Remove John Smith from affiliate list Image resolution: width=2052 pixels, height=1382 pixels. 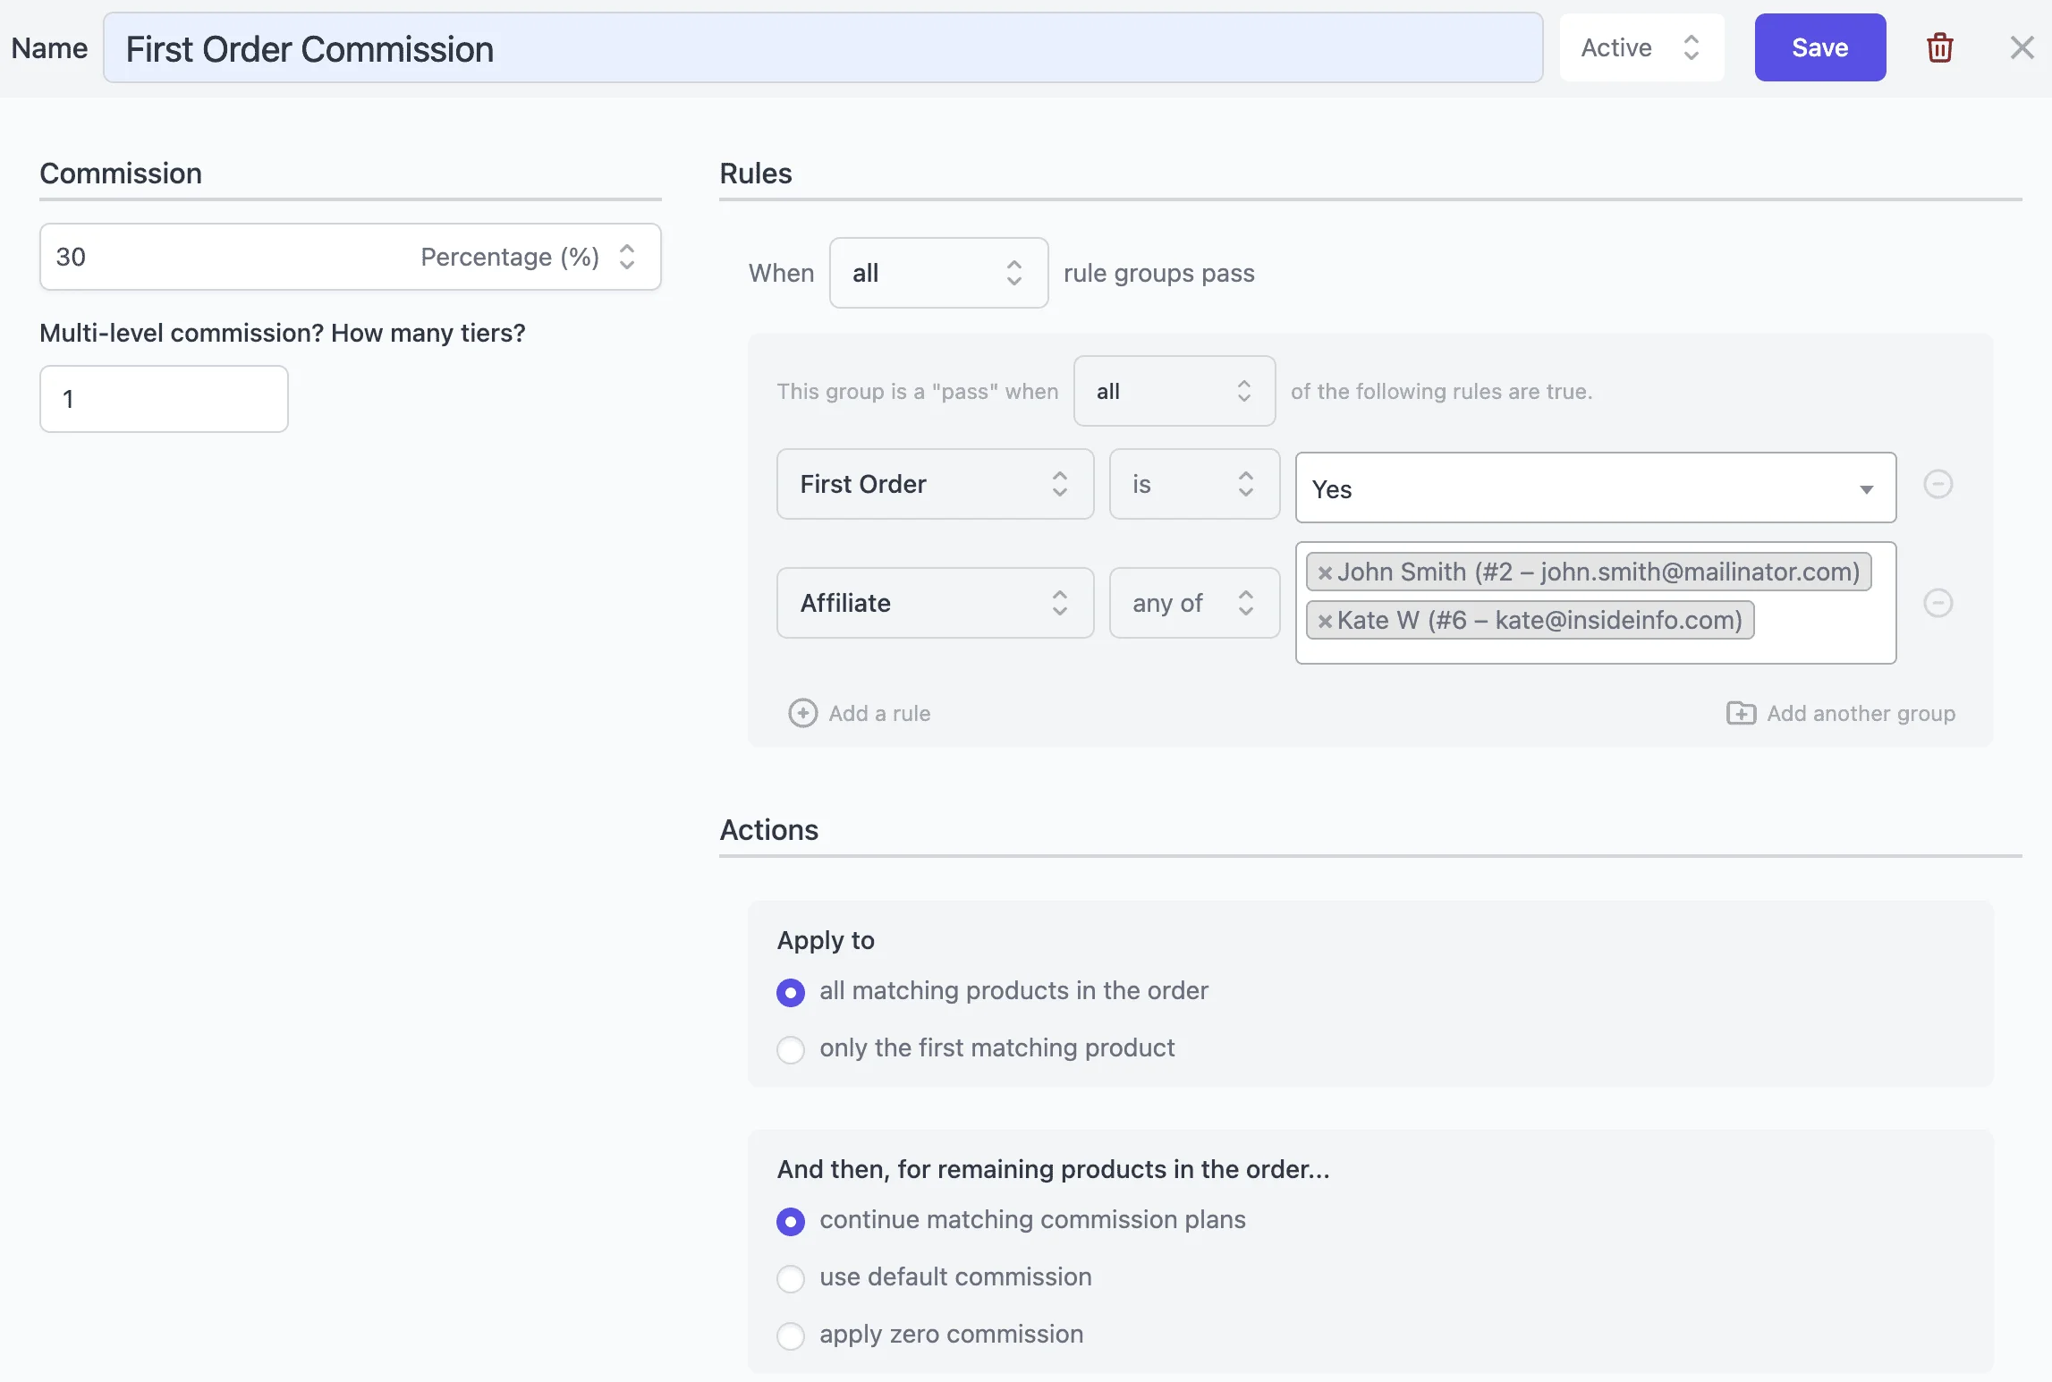(1325, 572)
